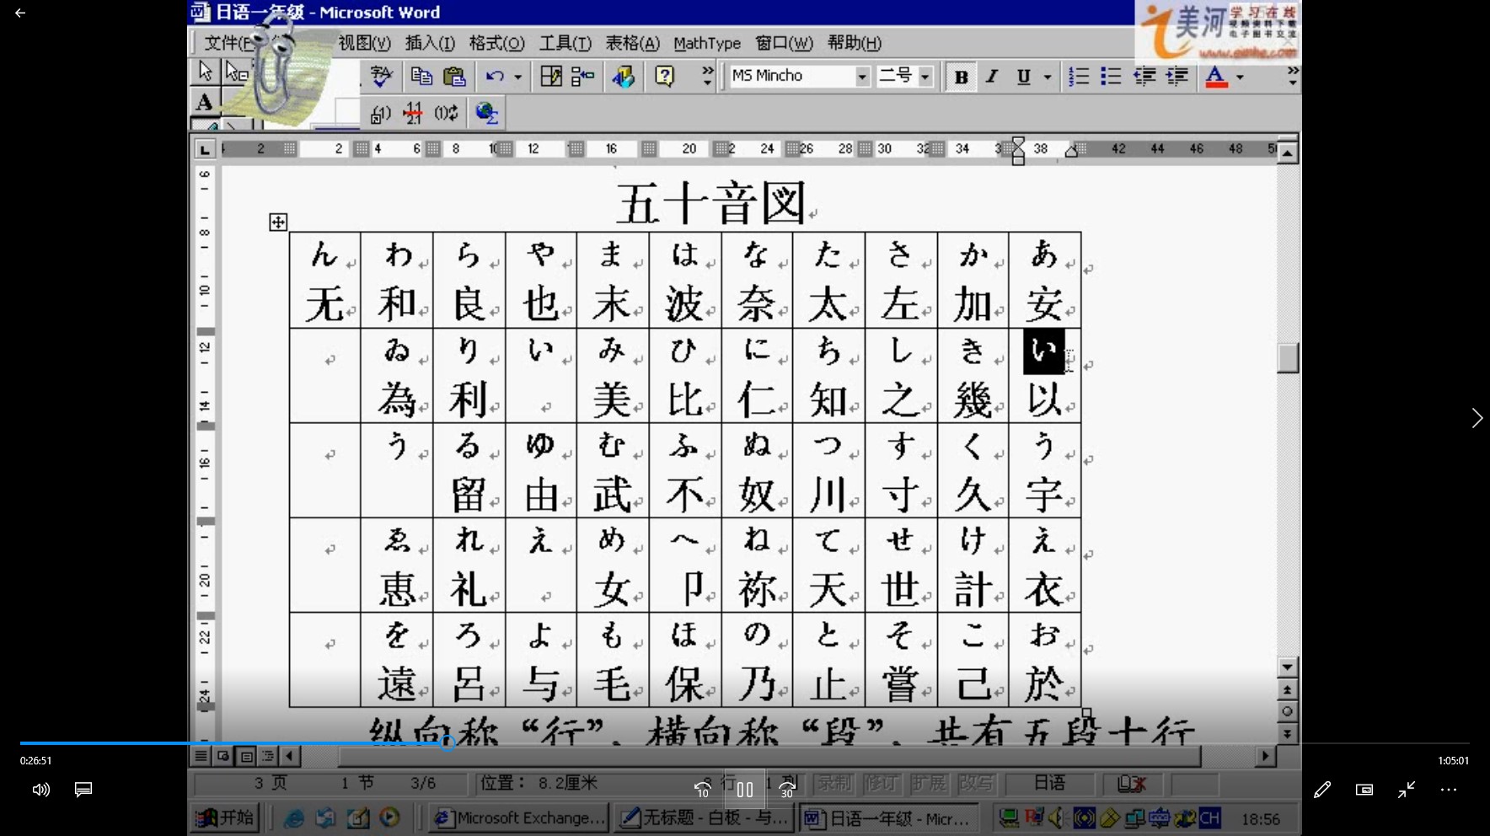Click the Paste clipboard icon

pos(454,77)
